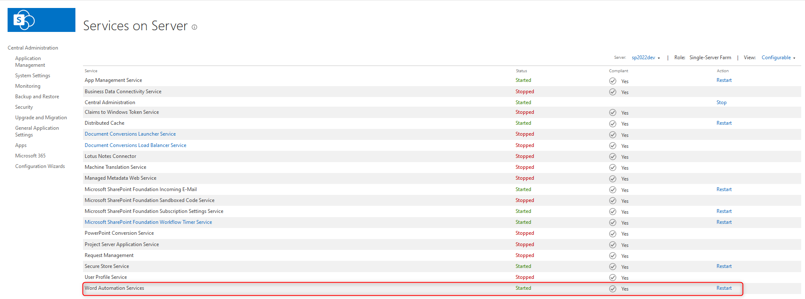The width and height of the screenshot is (805, 299).
Task: Open the Server sp2022dev dropdown
Action: coord(646,58)
